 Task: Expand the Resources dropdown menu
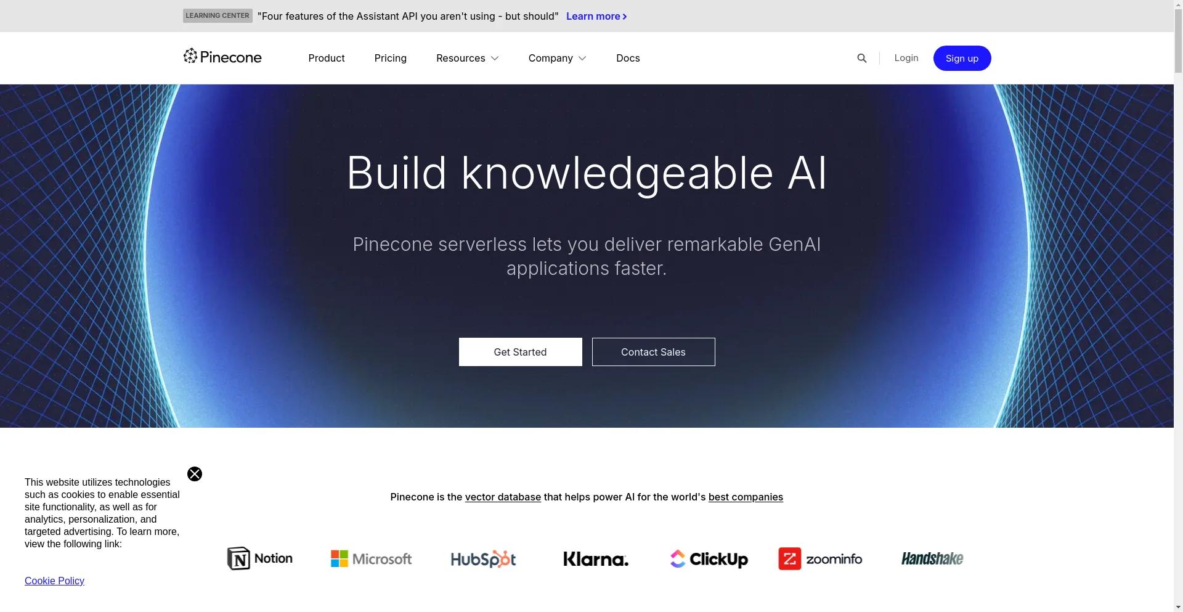point(468,58)
